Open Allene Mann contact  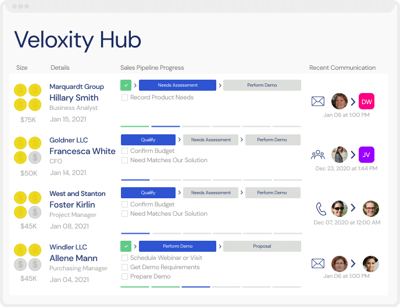(x=73, y=258)
